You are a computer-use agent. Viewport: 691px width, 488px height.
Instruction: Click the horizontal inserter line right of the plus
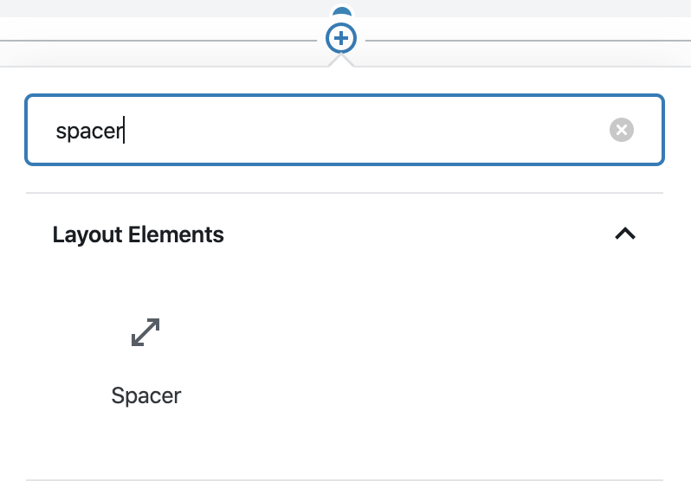coord(528,41)
